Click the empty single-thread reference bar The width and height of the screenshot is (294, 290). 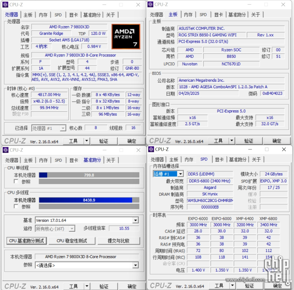point(89,181)
